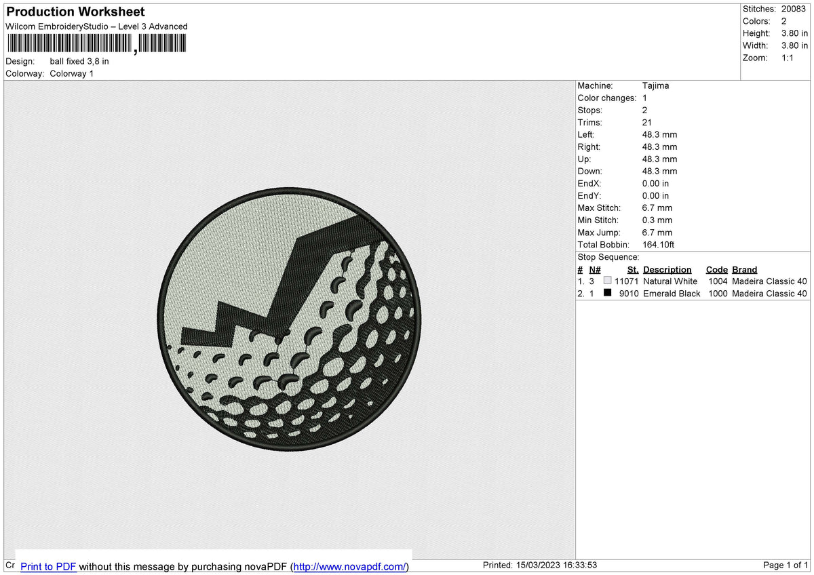Image resolution: width=814 pixels, height=575 pixels.
Task: Click the "N#" column header
Action: (x=595, y=269)
